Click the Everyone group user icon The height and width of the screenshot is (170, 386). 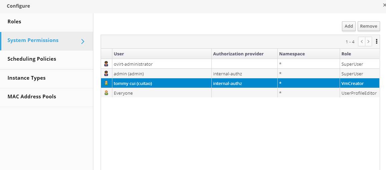[x=106, y=93]
